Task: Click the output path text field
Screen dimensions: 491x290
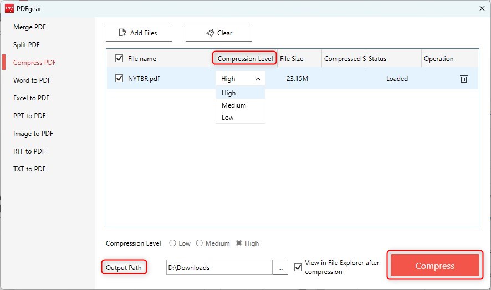Action: [x=219, y=268]
